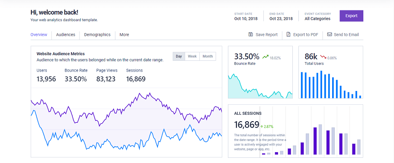Click the small green up arrow beside 2.87%
This screenshot has width=394, height=163.
click(x=262, y=126)
